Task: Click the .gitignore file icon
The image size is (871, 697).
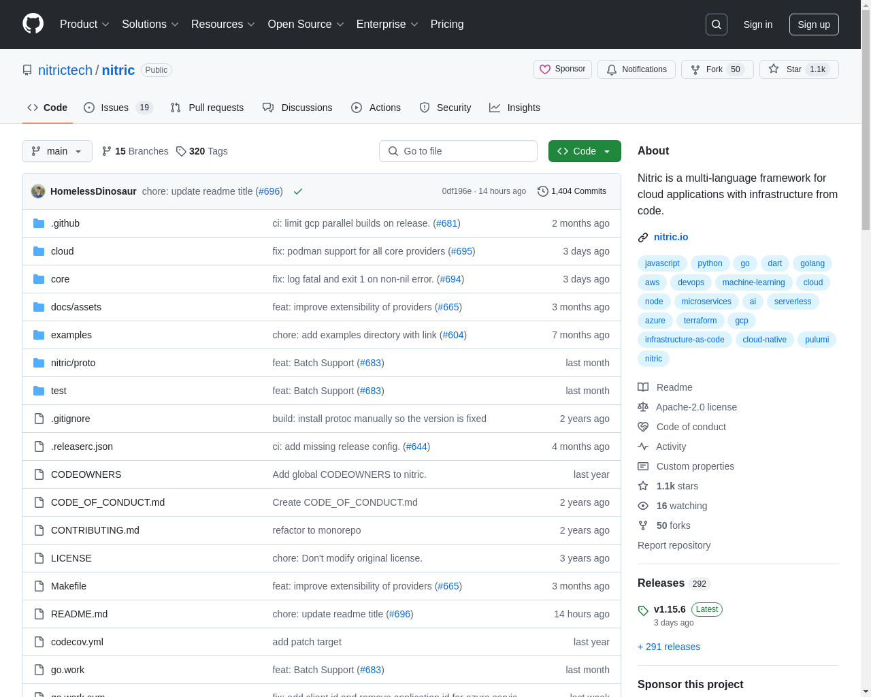Action: [39, 419]
